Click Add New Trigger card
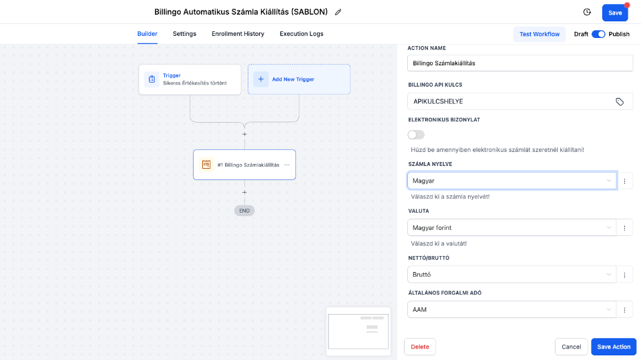641x360 pixels. pyautogui.click(x=299, y=79)
